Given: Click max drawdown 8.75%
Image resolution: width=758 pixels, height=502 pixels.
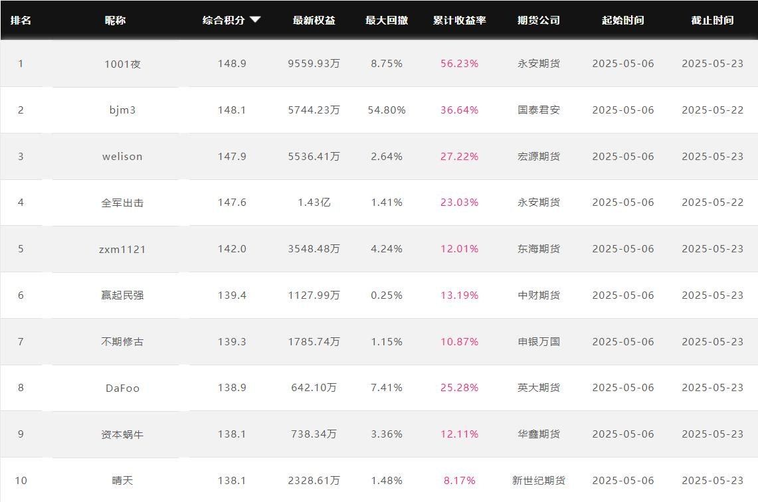Looking at the screenshot, I should [x=387, y=63].
